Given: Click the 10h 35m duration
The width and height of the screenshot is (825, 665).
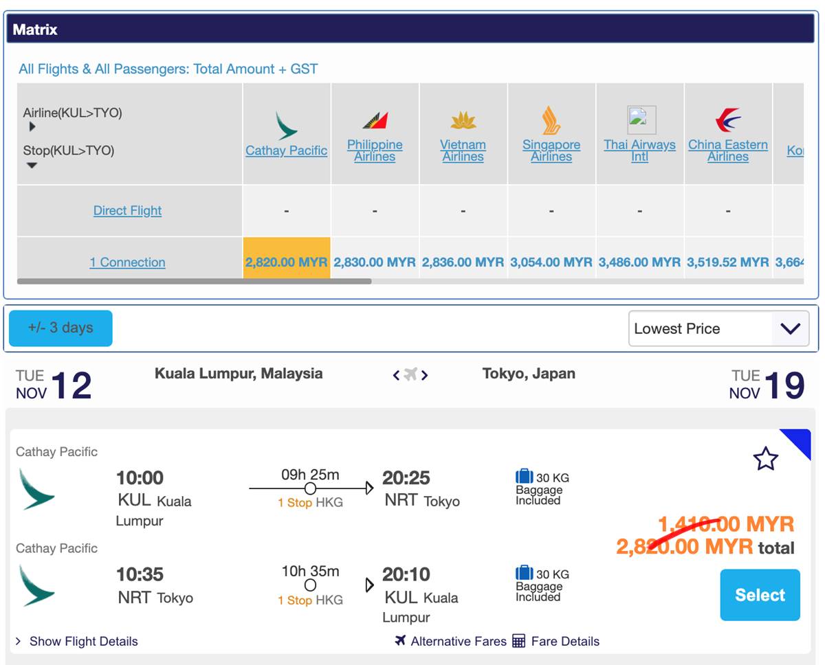Looking at the screenshot, I should coord(310,571).
